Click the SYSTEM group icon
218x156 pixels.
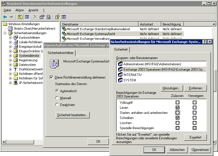(120, 80)
